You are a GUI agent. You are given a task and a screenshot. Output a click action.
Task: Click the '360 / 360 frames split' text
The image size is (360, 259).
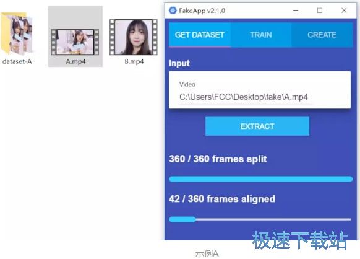pos(218,159)
